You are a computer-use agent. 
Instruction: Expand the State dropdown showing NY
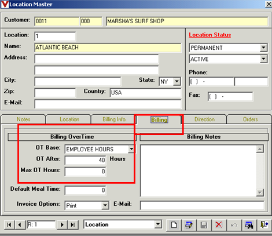point(177,81)
